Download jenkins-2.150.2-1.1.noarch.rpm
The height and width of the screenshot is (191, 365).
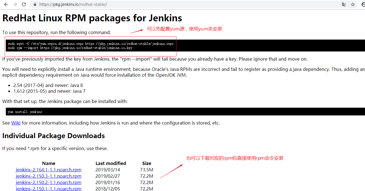pyautogui.click(x=49, y=182)
